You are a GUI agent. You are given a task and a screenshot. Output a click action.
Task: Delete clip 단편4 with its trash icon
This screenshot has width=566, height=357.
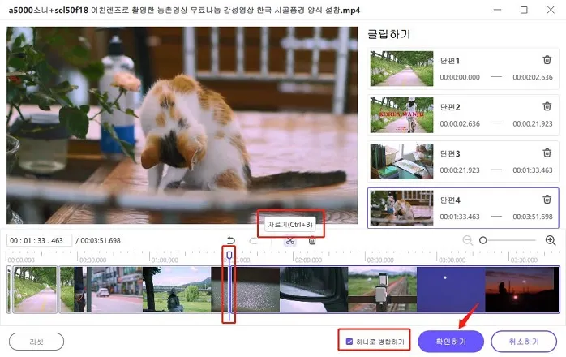[x=547, y=199]
